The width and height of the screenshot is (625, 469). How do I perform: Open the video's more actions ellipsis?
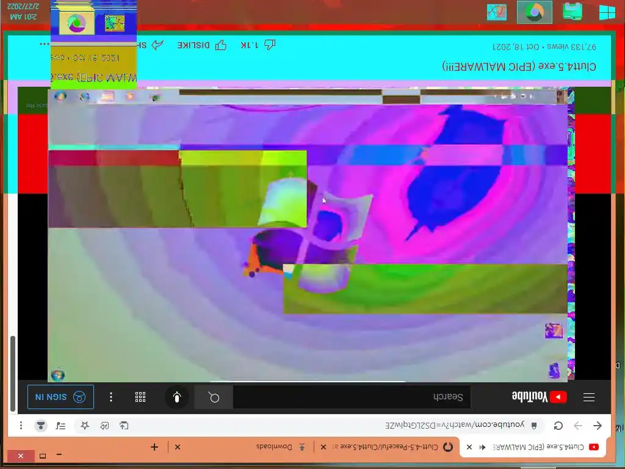point(45,44)
